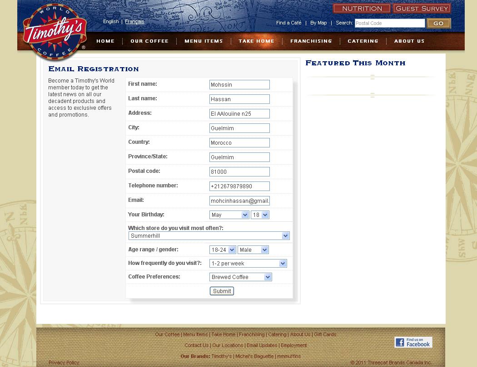Select the English language link
477x367 pixels.
111,22
